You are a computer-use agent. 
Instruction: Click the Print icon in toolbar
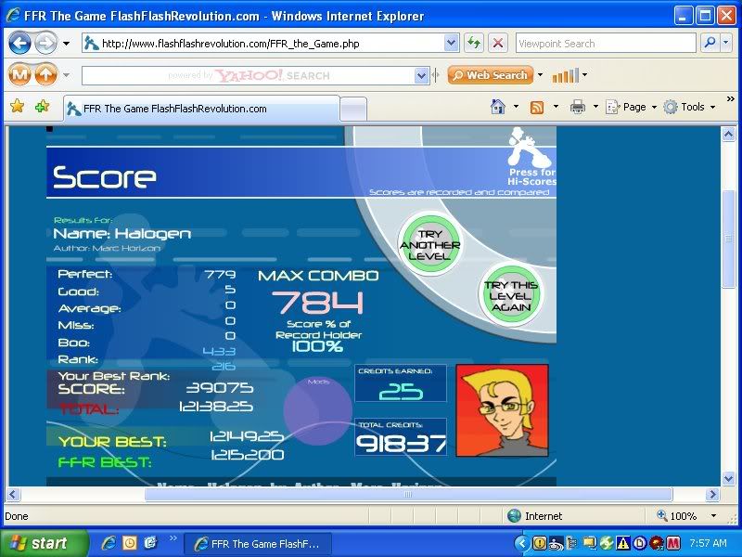click(578, 107)
